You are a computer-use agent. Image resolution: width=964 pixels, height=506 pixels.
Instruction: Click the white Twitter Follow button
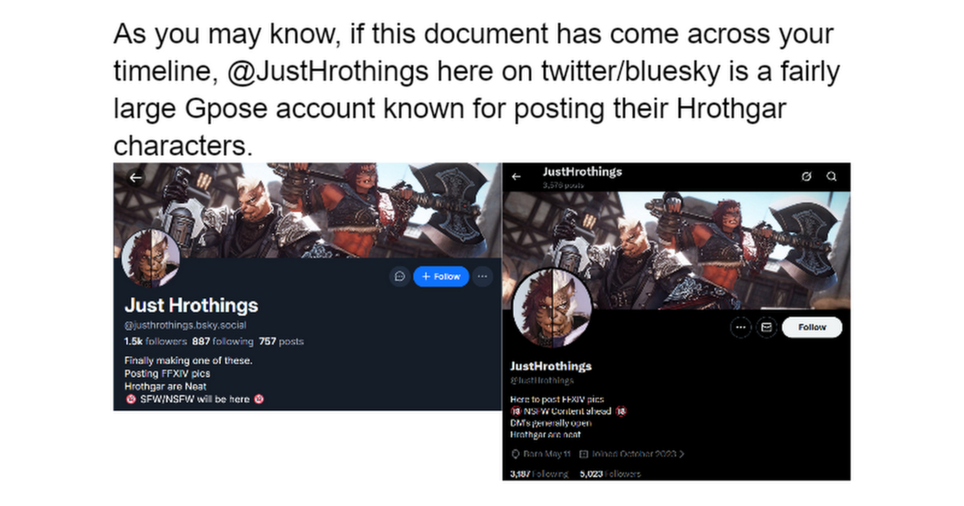click(812, 327)
